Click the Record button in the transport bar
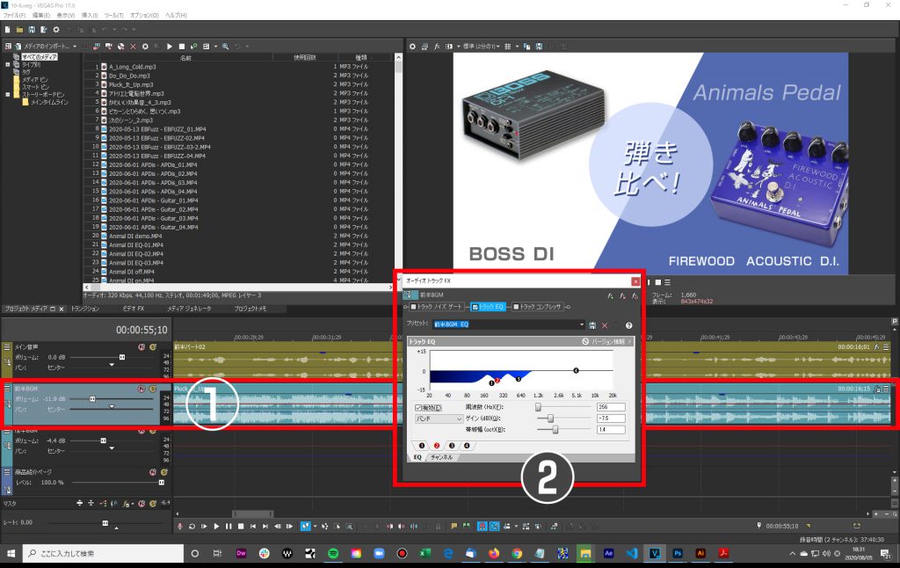This screenshot has width=900, height=568. click(x=179, y=526)
